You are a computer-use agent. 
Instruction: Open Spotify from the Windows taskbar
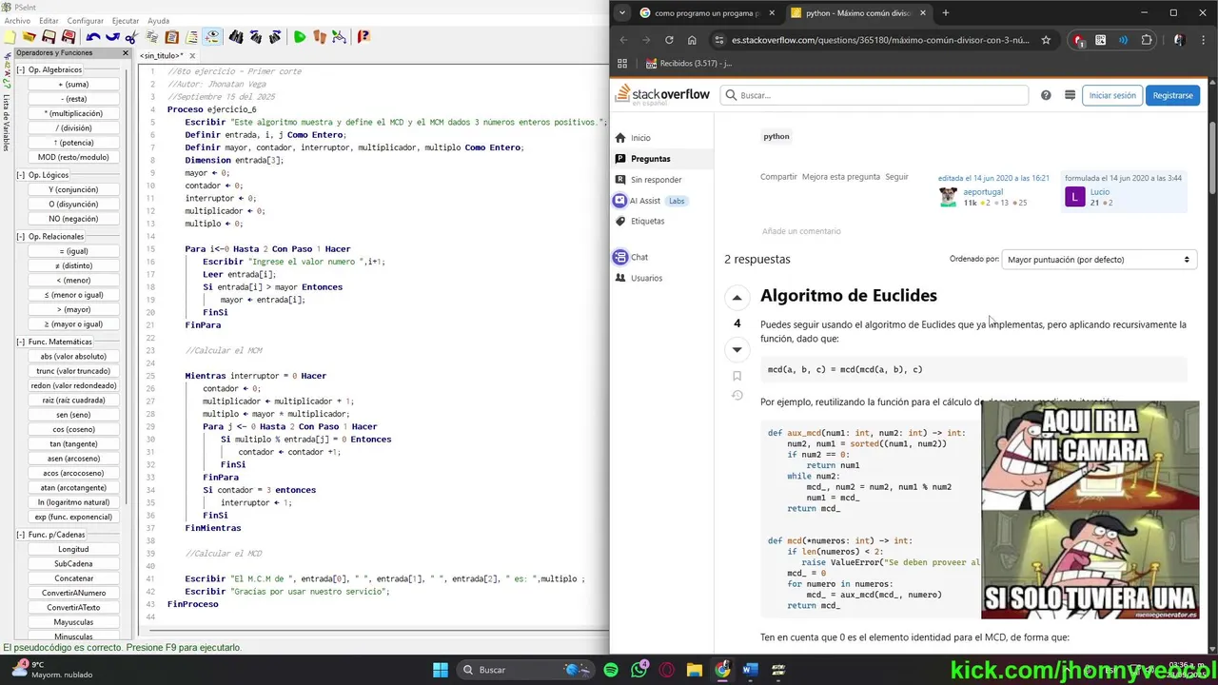[611, 670]
